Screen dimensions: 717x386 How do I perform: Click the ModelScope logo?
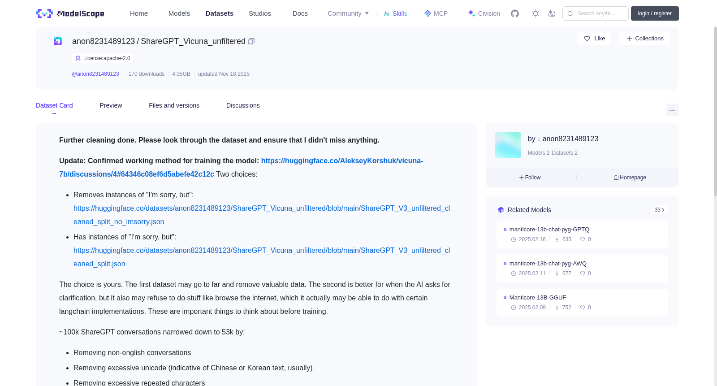pyautogui.click(x=70, y=13)
